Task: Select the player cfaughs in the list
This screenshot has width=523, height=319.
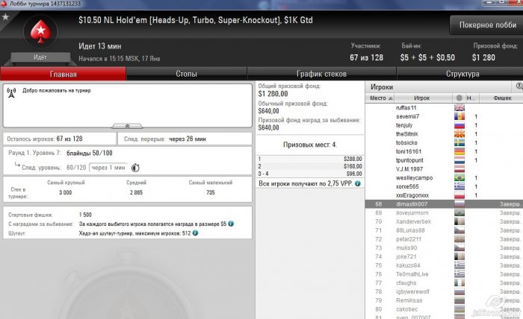Action: [x=444, y=282]
